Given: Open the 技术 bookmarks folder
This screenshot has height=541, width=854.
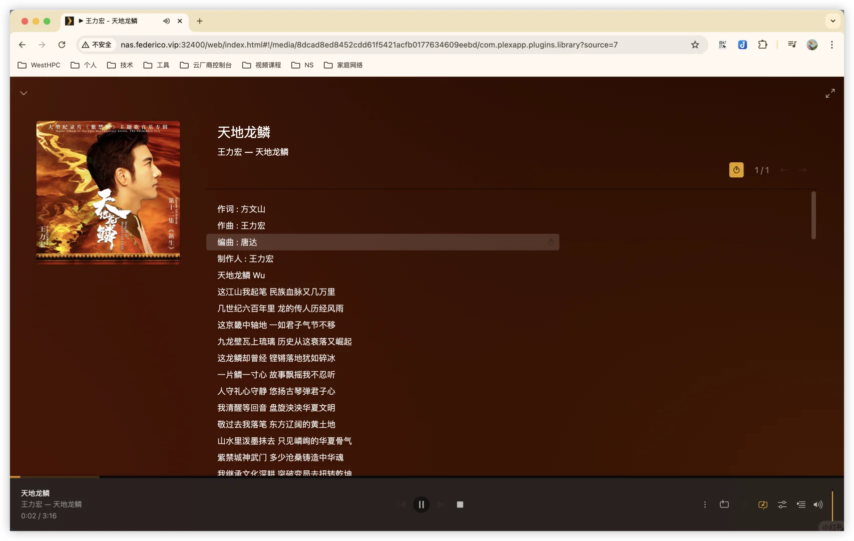Looking at the screenshot, I should (x=120, y=65).
